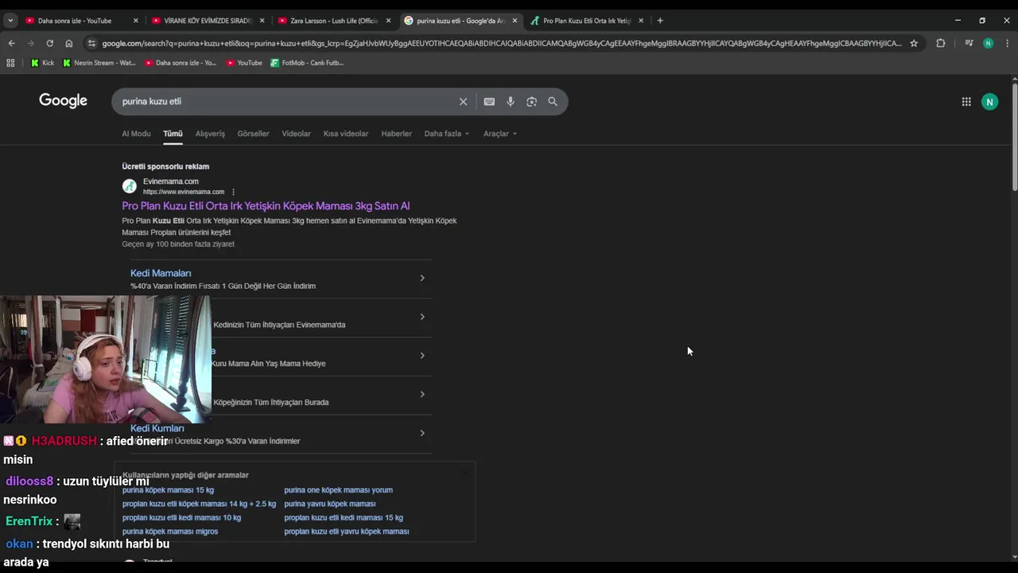Close the Zara Larsson Lush Life tab
1018x573 pixels.
388,21
